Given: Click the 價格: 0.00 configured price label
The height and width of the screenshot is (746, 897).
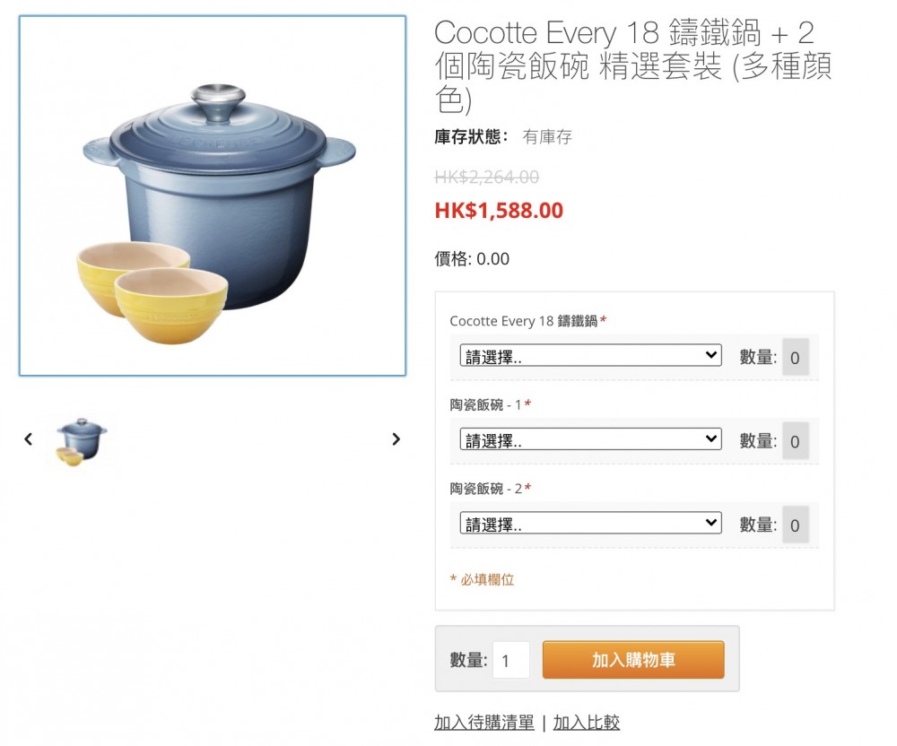Looking at the screenshot, I should (x=472, y=258).
